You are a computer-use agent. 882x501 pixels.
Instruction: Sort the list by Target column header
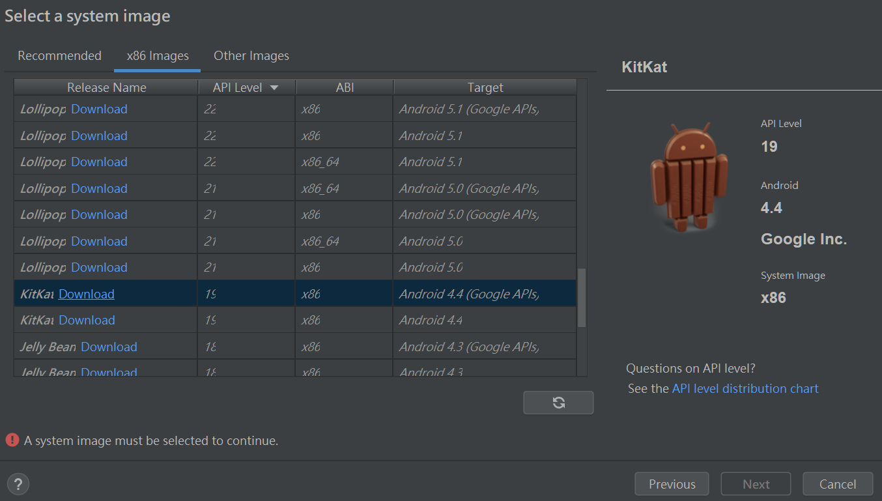tap(485, 87)
